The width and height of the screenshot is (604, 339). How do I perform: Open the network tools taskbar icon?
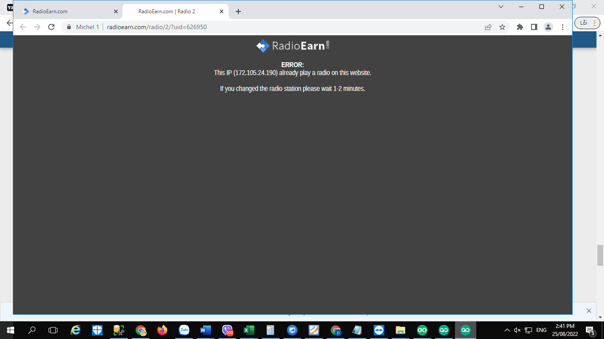point(119,330)
